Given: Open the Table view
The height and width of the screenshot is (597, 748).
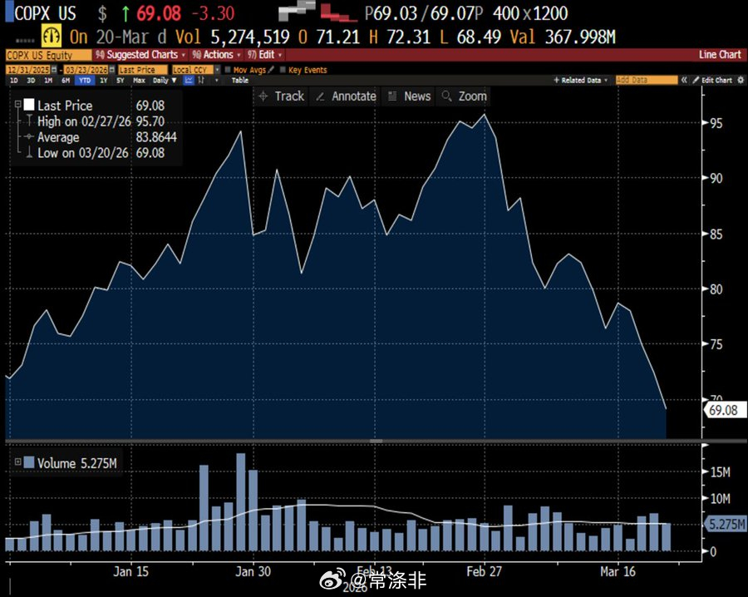Looking at the screenshot, I should click(x=240, y=81).
